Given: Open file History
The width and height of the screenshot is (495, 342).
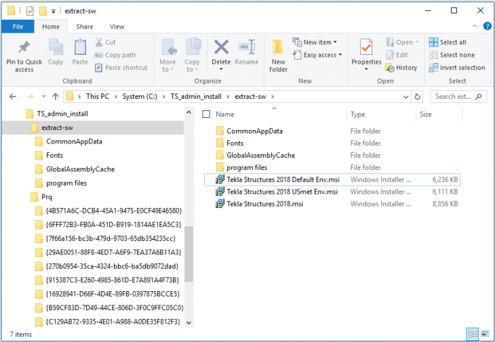Looking at the screenshot, I should pos(401,68).
